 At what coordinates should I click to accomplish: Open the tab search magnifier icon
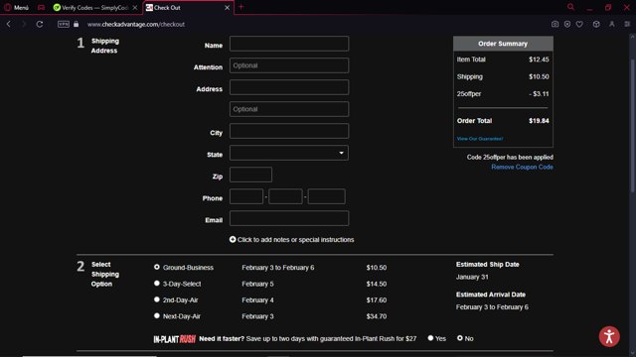click(x=570, y=7)
